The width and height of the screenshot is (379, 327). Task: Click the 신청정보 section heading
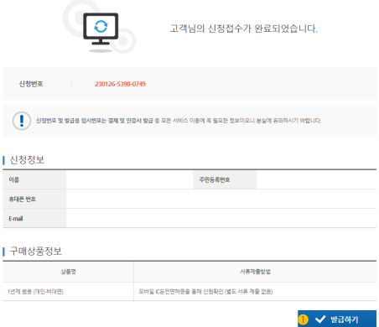tap(27, 160)
